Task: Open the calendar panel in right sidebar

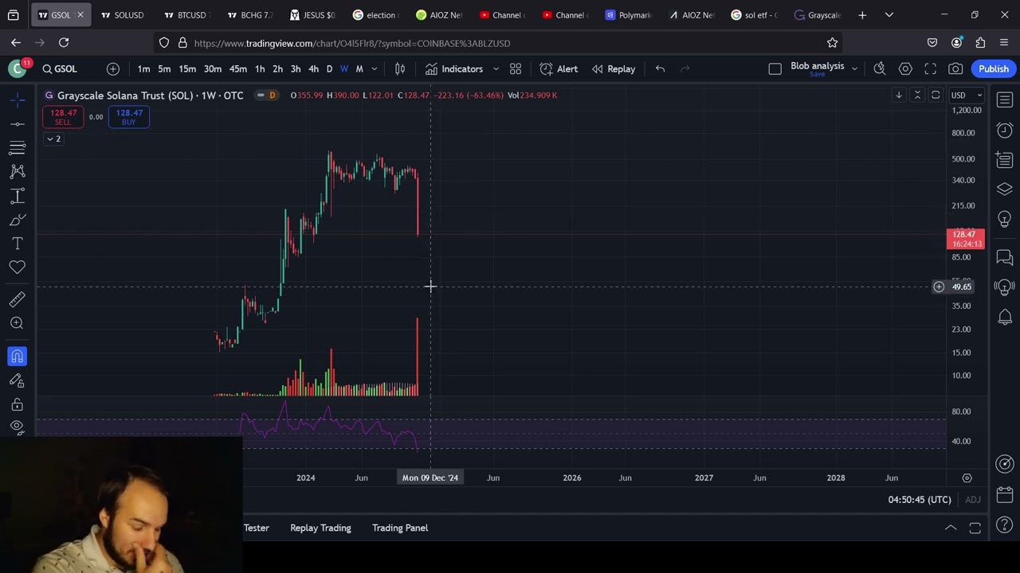Action: click(1005, 494)
